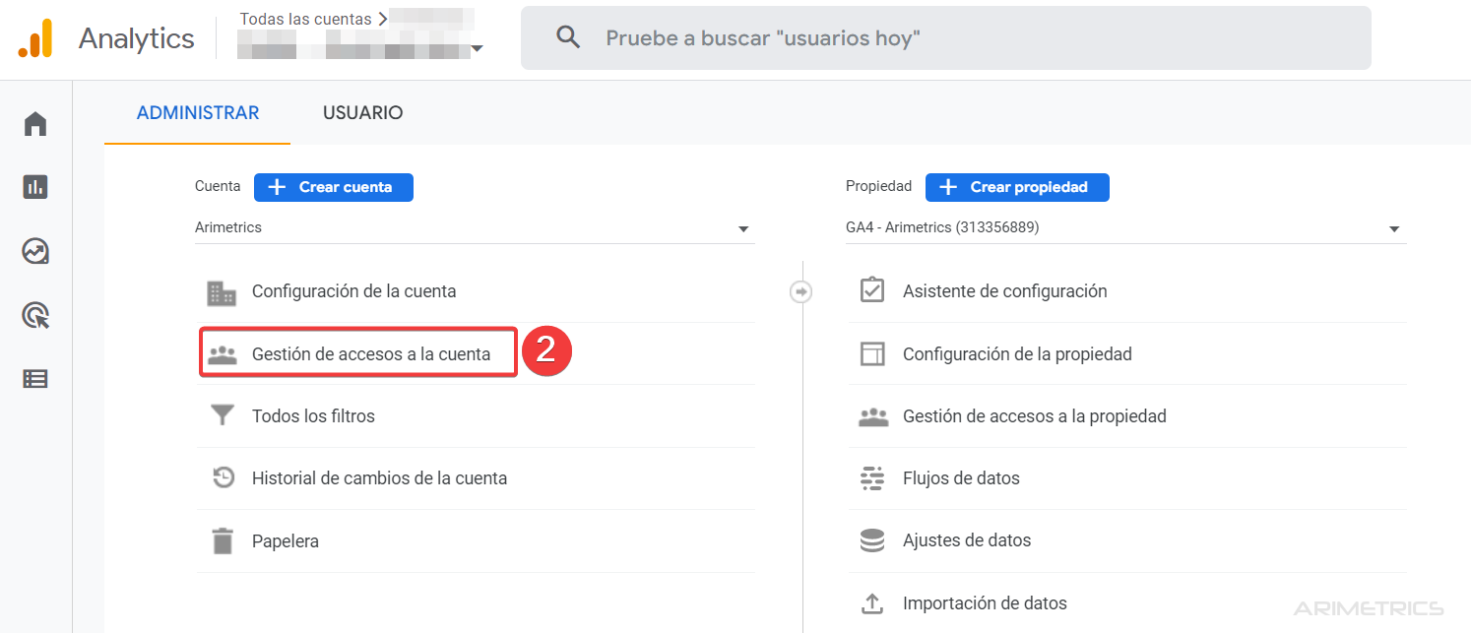1471x633 pixels.
Task: Open the Admin library icon at sidebar bottom
Action: [x=35, y=378]
